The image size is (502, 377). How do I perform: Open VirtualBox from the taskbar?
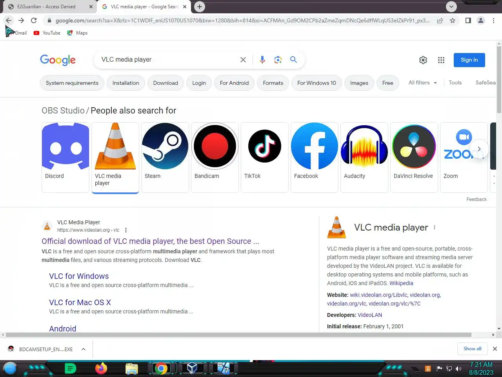[x=192, y=368]
